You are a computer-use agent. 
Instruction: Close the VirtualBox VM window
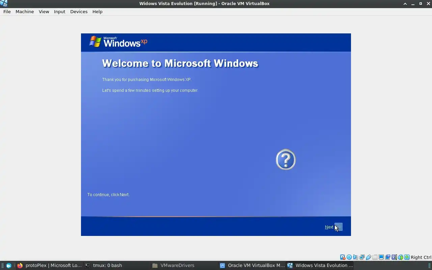pos(428,3)
